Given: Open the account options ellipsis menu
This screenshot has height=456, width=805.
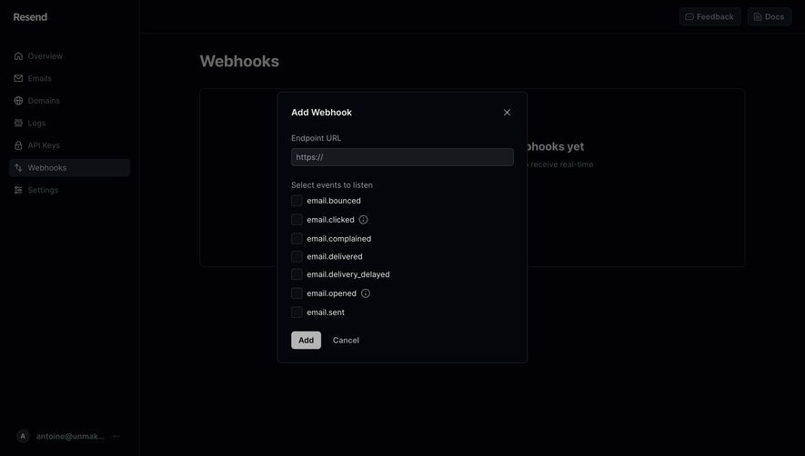Looking at the screenshot, I should click(x=116, y=436).
